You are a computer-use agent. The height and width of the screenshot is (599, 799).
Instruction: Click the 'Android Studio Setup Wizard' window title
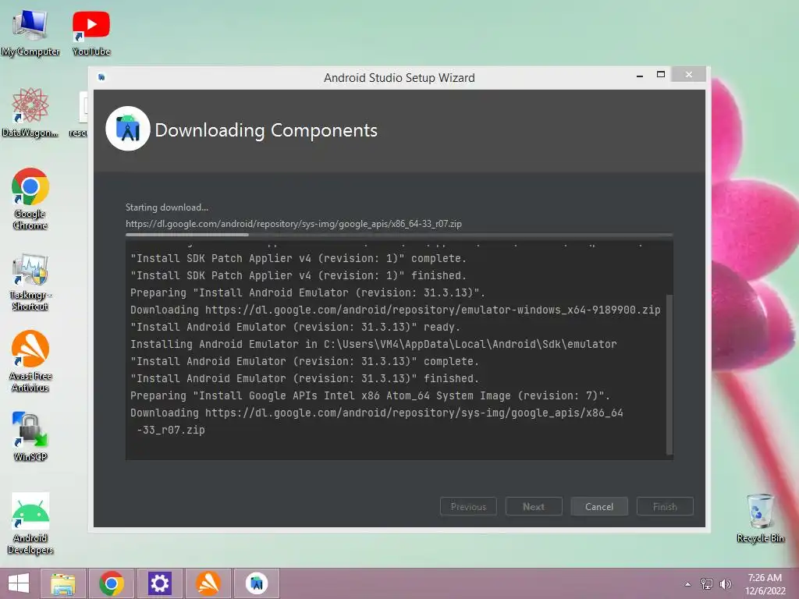pyautogui.click(x=399, y=78)
